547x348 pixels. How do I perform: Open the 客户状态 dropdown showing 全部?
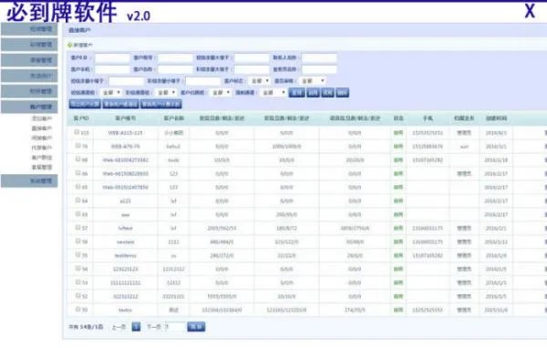(x=260, y=81)
